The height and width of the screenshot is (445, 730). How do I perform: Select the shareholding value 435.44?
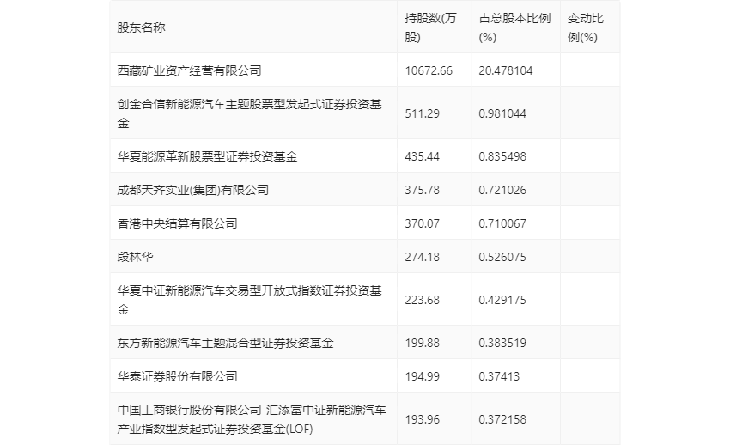(422, 156)
